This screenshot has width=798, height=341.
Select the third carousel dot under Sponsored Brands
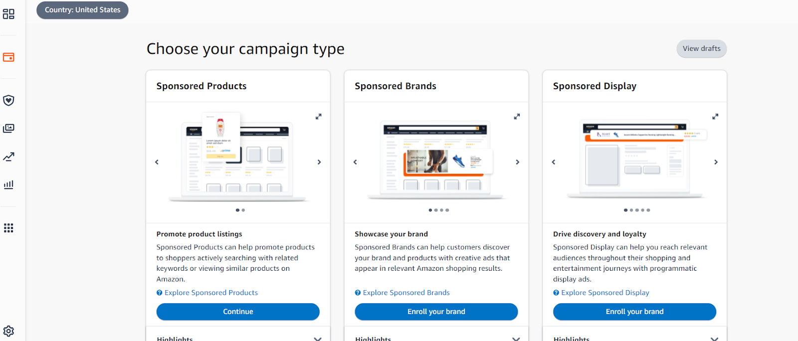pos(440,210)
